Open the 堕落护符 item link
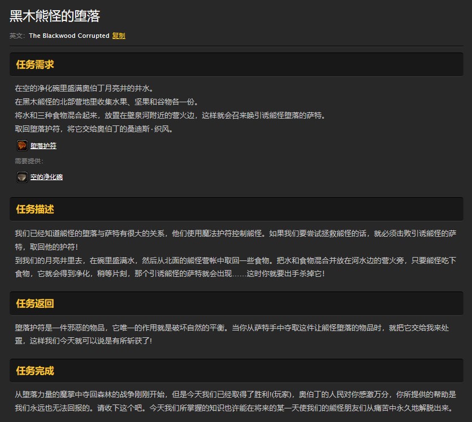Viewport: 472px width, 422px height. pyautogui.click(x=44, y=146)
